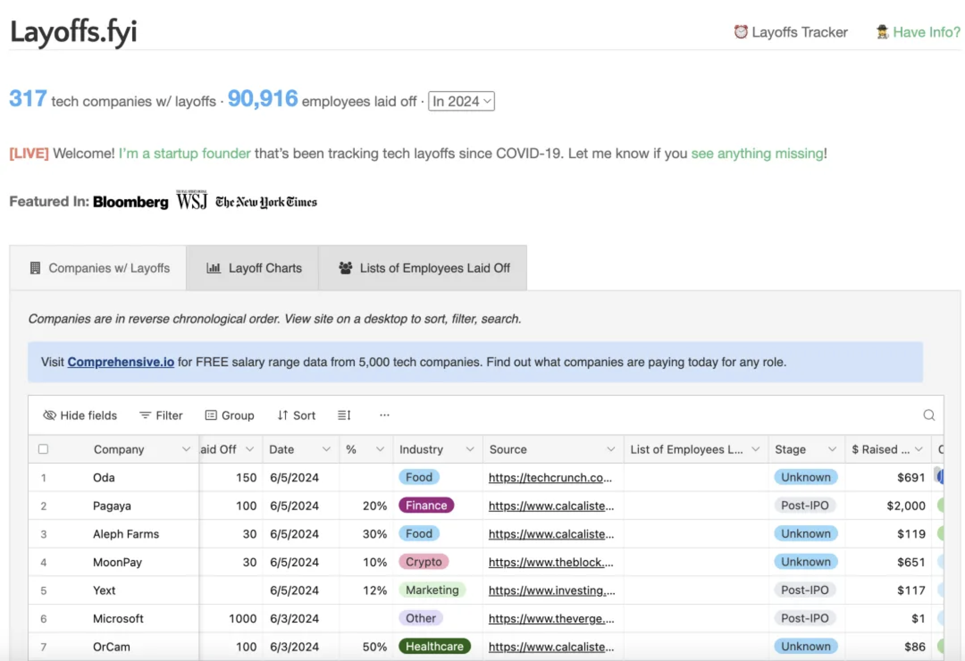Image resolution: width=965 pixels, height=661 pixels.
Task: Click the Finance tag in Pagaya row
Action: pos(426,505)
